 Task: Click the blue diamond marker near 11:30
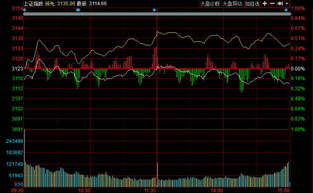coord(154,10)
